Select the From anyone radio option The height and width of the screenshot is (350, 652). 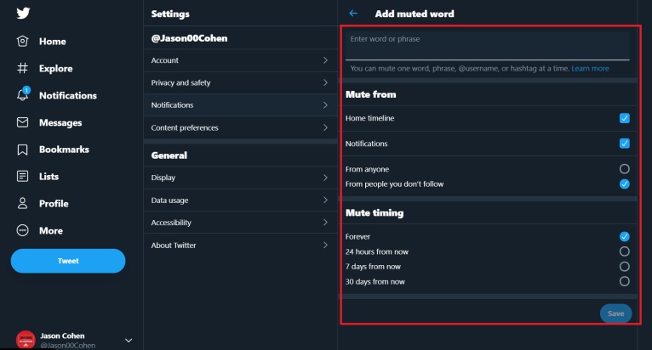[x=624, y=169]
